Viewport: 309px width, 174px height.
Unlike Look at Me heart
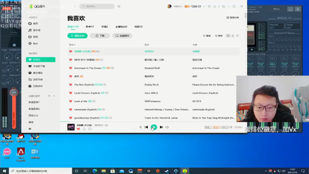[70, 101]
